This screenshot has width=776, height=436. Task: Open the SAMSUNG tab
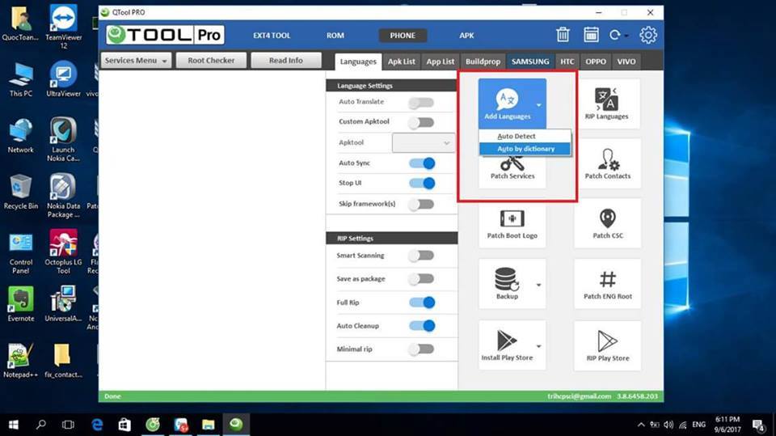pyautogui.click(x=530, y=61)
